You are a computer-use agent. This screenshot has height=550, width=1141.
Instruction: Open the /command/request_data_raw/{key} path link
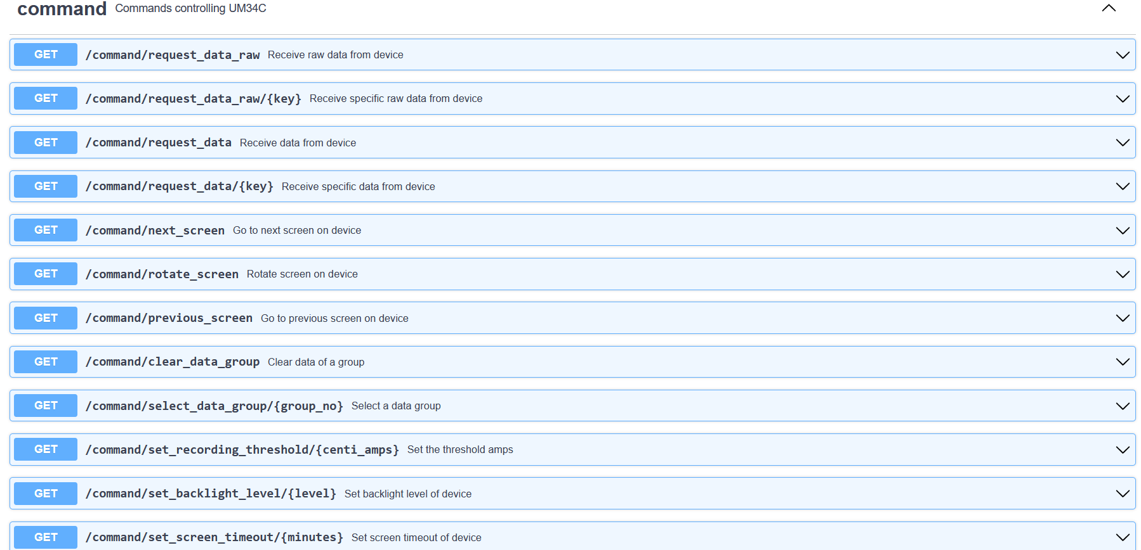pyautogui.click(x=194, y=99)
